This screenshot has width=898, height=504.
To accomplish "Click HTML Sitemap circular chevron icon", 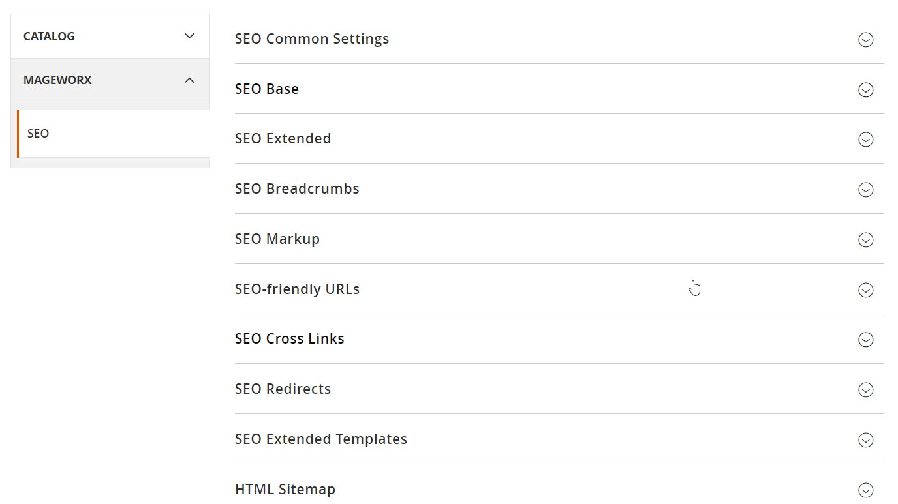I will [x=865, y=490].
